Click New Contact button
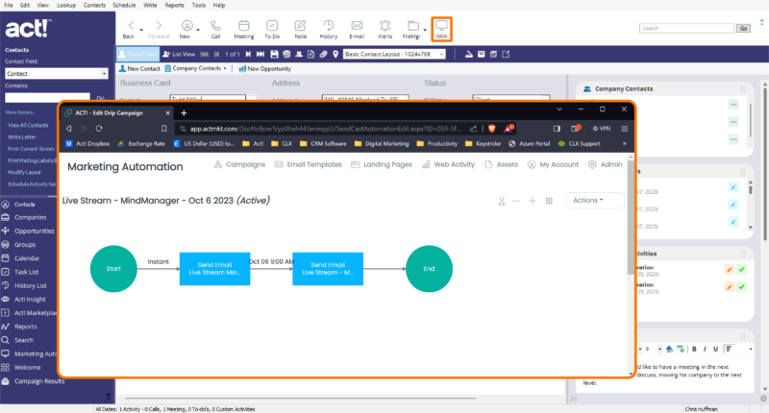Screen dimensions: 769x413 pos(139,68)
